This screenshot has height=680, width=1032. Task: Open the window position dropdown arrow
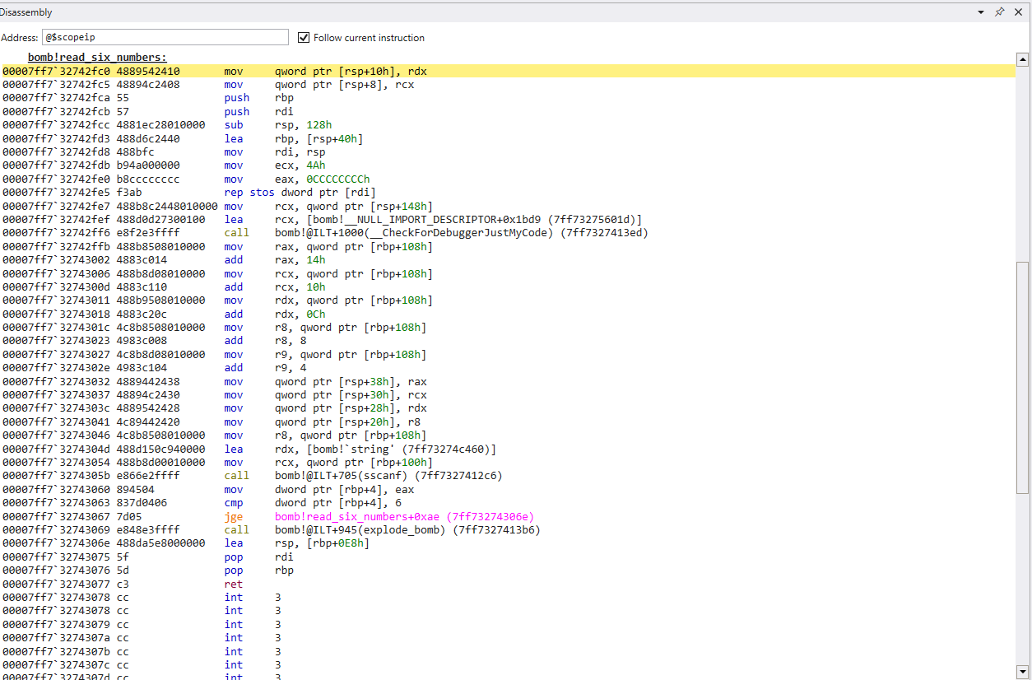(x=981, y=12)
